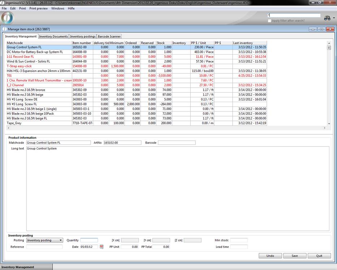Open the File menu
The image size is (337, 270).
[4, 8]
